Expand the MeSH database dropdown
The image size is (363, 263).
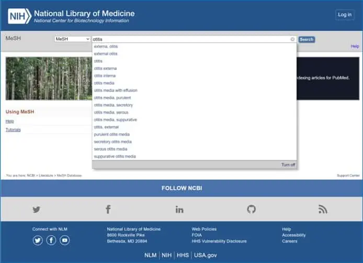[x=73, y=39]
